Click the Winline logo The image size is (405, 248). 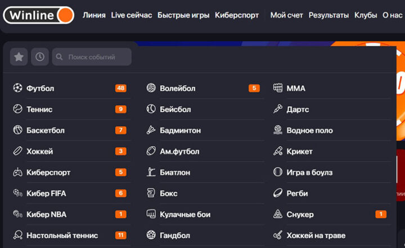pos(38,15)
